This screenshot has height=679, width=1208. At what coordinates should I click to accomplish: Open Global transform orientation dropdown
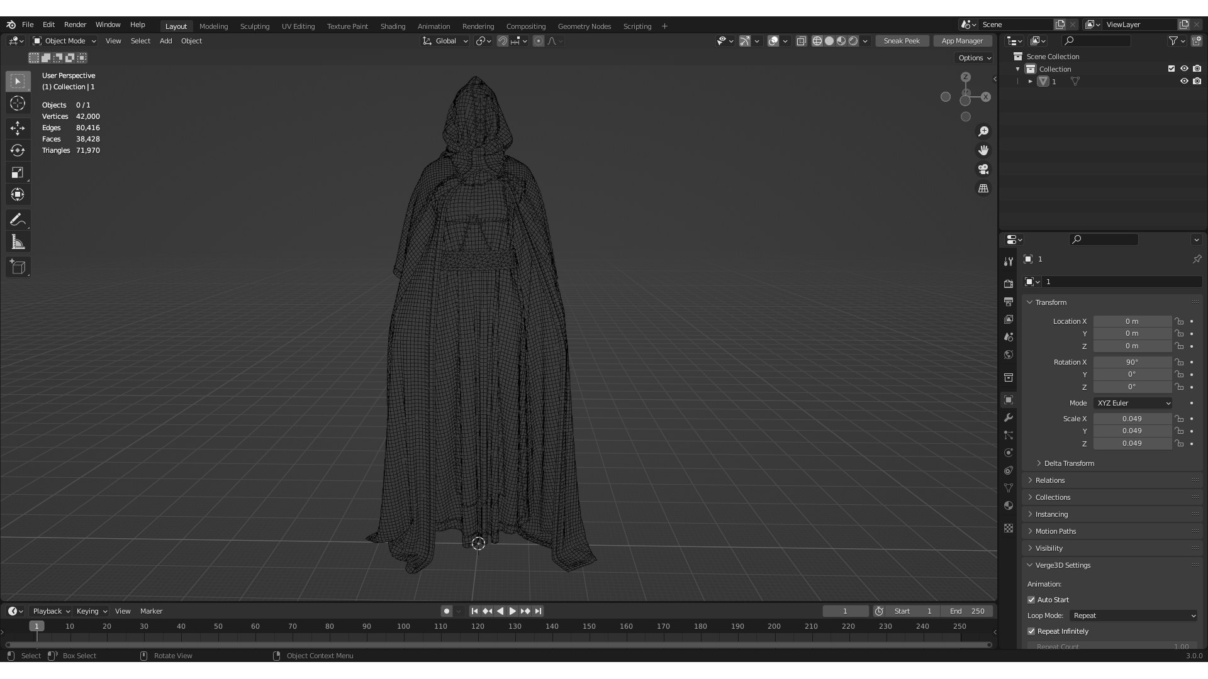[x=445, y=41]
